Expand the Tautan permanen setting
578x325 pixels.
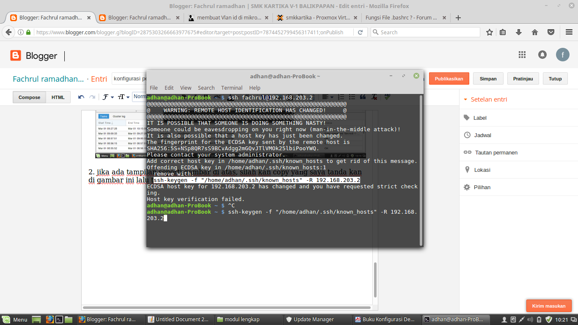pyautogui.click(x=490, y=152)
